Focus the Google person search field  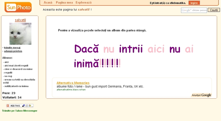pyautogui.click(x=194, y=10)
